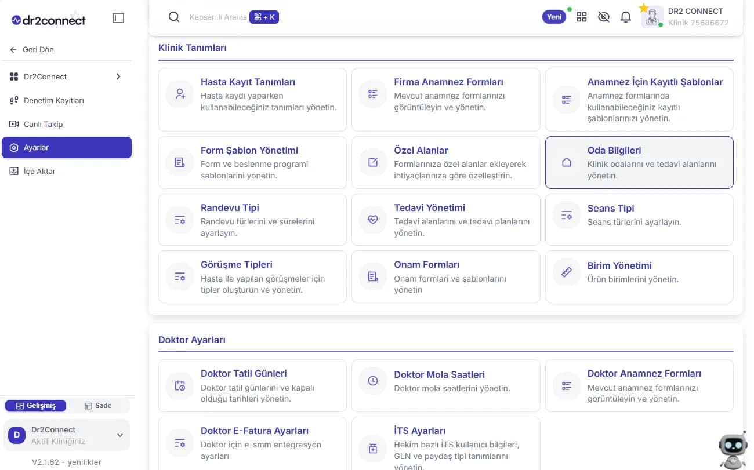Click the Kapsamlı Arama search field
Screen dimensions: 754x470
click(218, 17)
